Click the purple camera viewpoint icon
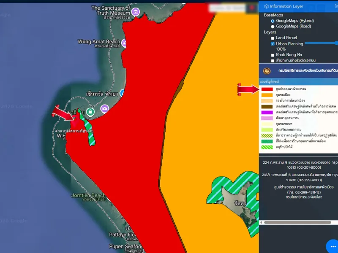The image size is (338, 253). point(104,109)
